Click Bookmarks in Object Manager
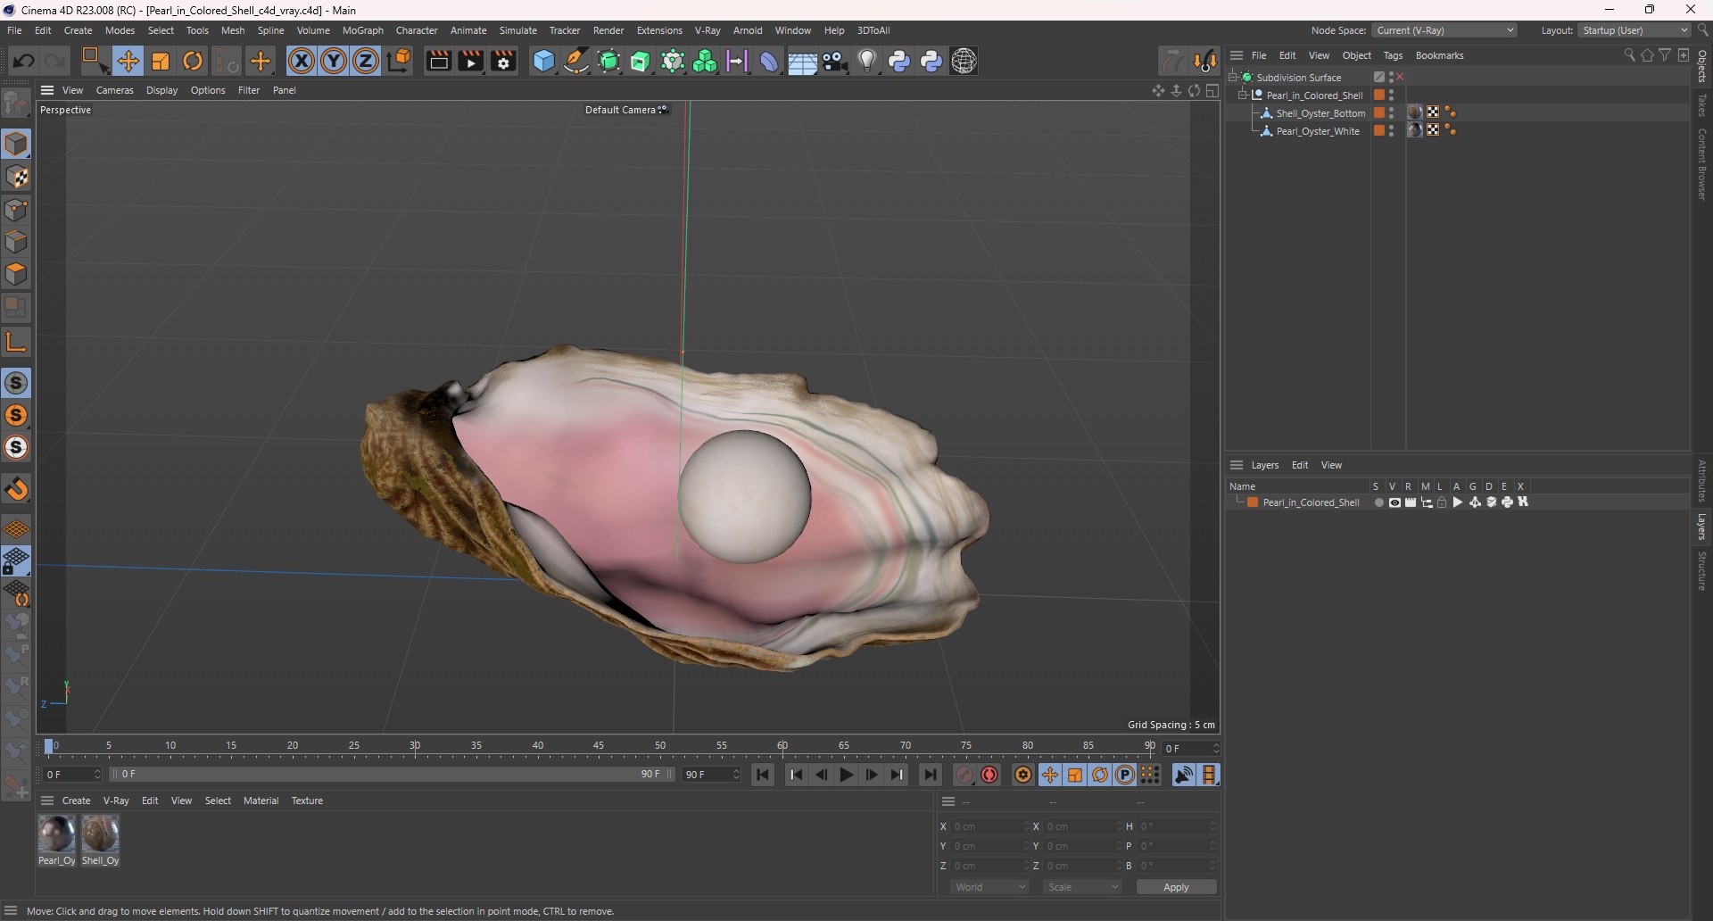Viewport: 1713px width, 921px height. click(1439, 55)
